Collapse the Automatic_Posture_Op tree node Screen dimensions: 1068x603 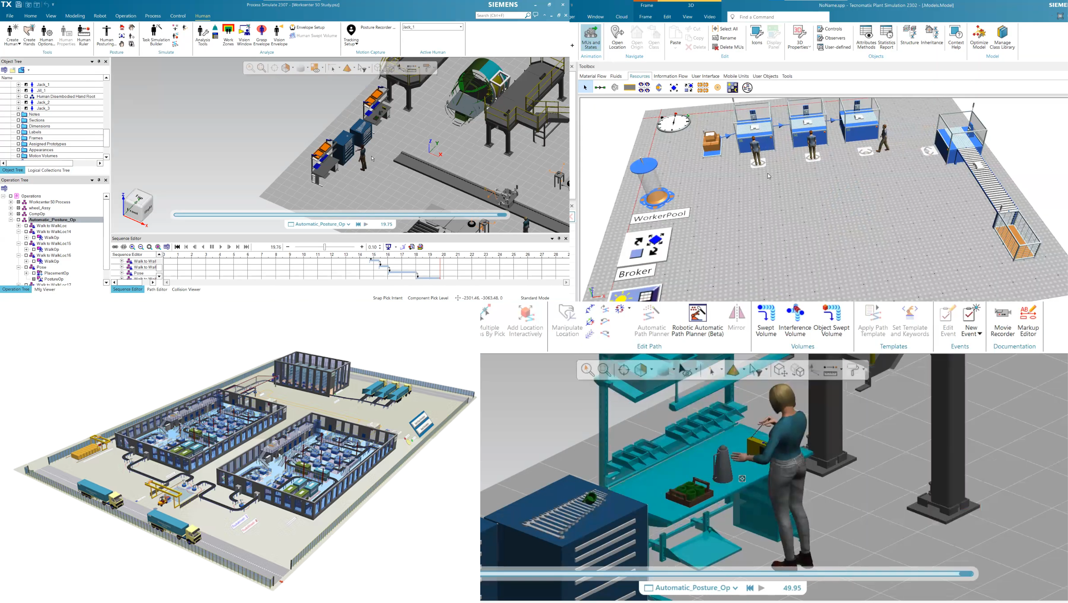(11, 220)
